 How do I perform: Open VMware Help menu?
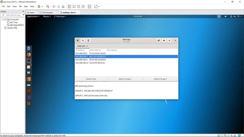pyautogui.click(x=32, y=6)
